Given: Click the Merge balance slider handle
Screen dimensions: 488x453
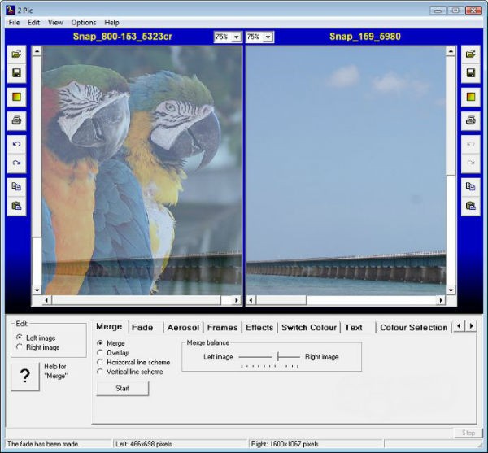Looking at the screenshot, I should click(x=277, y=357).
